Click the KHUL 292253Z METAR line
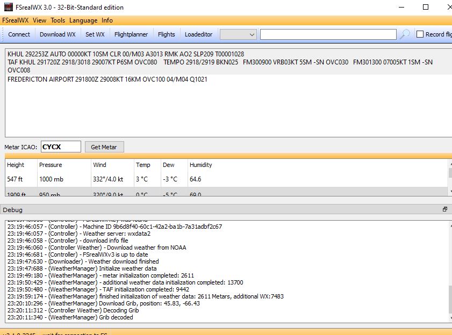Image resolution: width=452 pixels, height=335 pixels. (126, 54)
